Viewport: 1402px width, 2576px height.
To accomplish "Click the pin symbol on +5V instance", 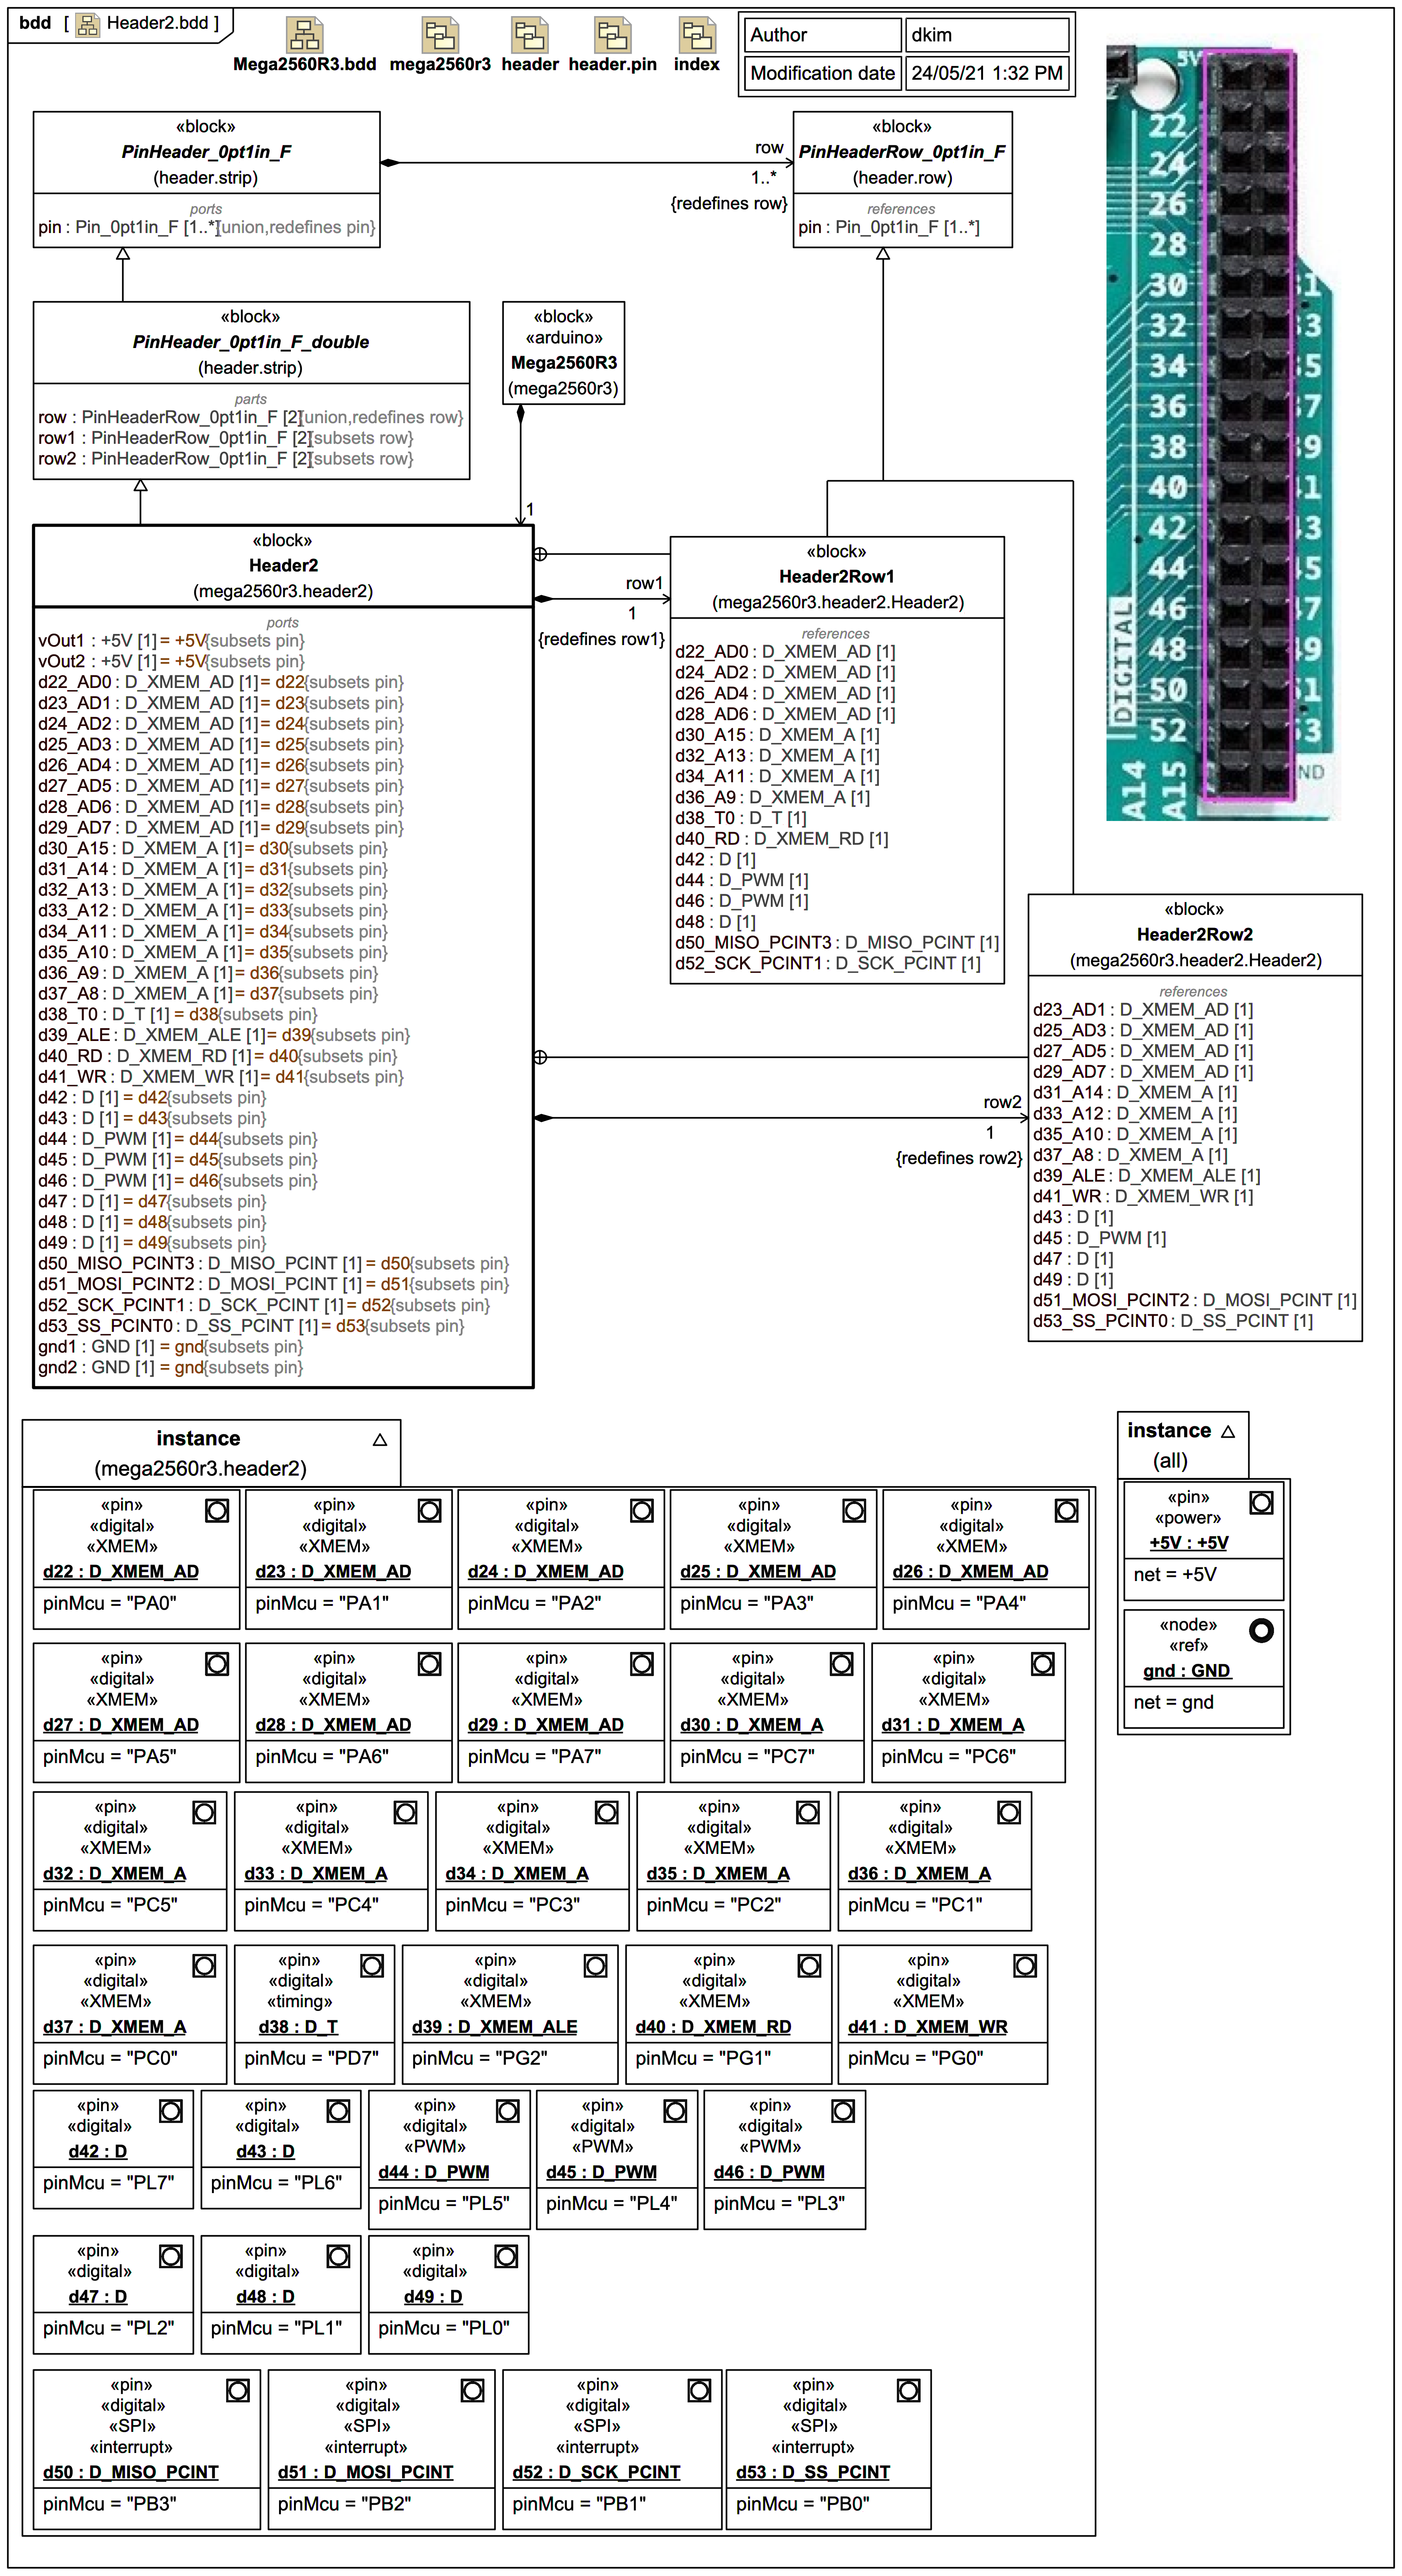I will (x=1261, y=1502).
